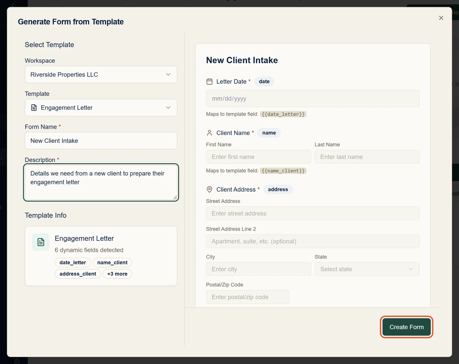Click the Street Address input field
The width and height of the screenshot is (459, 364).
(x=313, y=213)
